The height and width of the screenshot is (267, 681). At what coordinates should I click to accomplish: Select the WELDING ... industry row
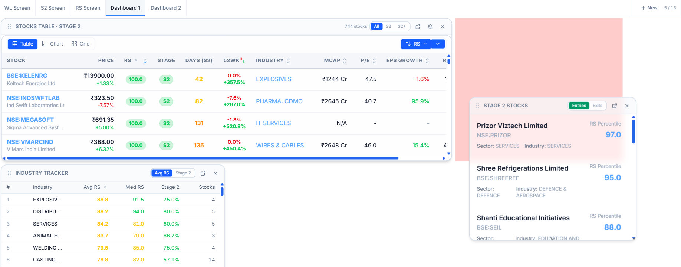pos(111,248)
